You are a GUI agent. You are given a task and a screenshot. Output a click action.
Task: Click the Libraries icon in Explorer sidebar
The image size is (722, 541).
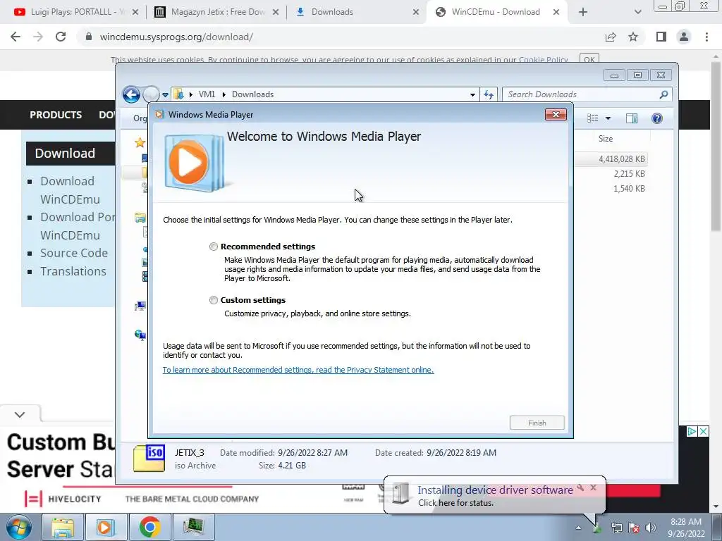tap(140, 217)
